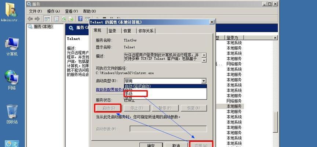Viewport: 317px width, 147px height.
Task: Open the 帮助我配置服务 help link
Action: [110, 90]
